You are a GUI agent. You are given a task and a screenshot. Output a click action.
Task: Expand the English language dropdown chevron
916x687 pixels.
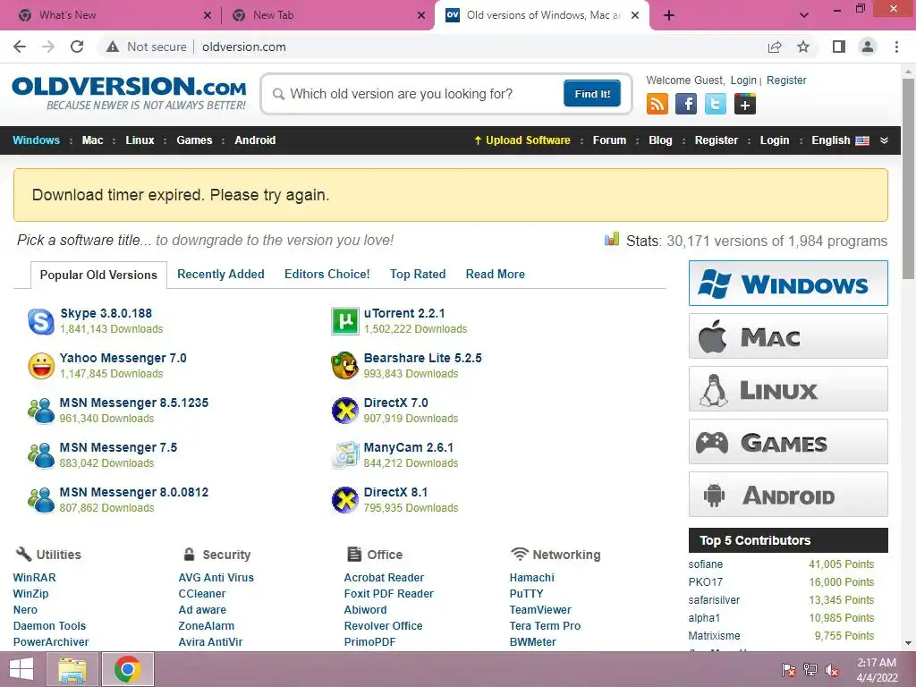click(885, 140)
